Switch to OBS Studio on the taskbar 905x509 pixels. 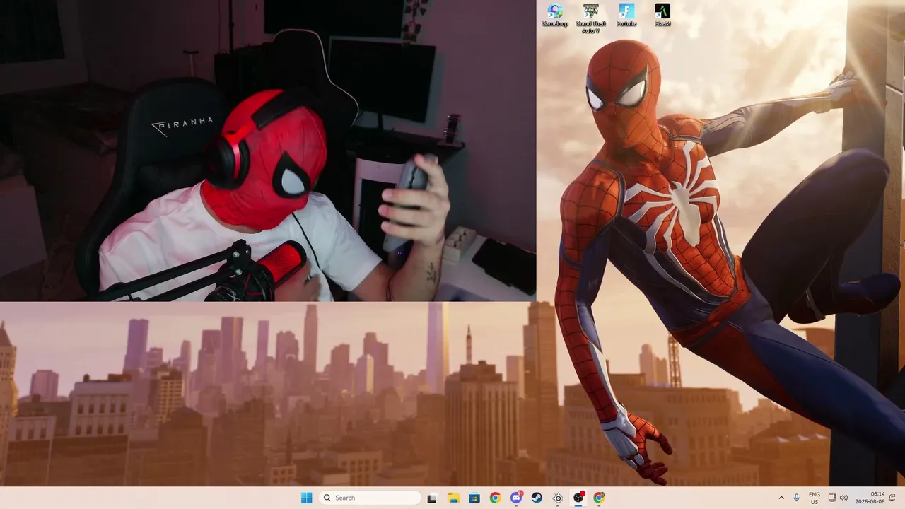pos(578,498)
